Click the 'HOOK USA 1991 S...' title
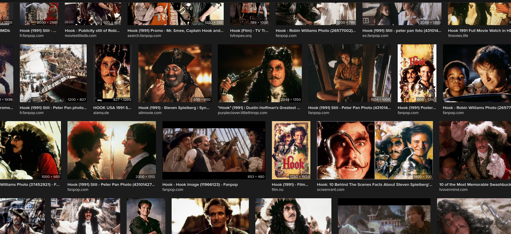Image resolution: width=511 pixels, height=234 pixels. (112, 108)
